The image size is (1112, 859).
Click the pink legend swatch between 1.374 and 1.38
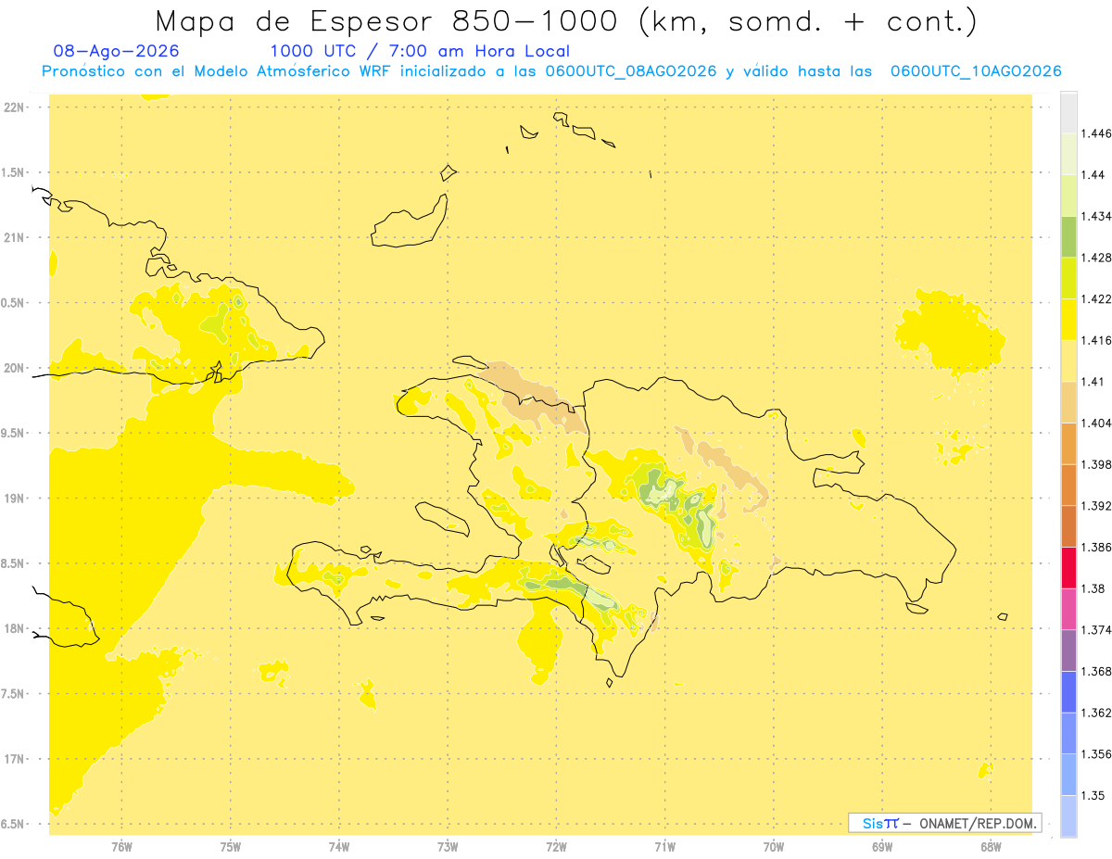point(1068,609)
